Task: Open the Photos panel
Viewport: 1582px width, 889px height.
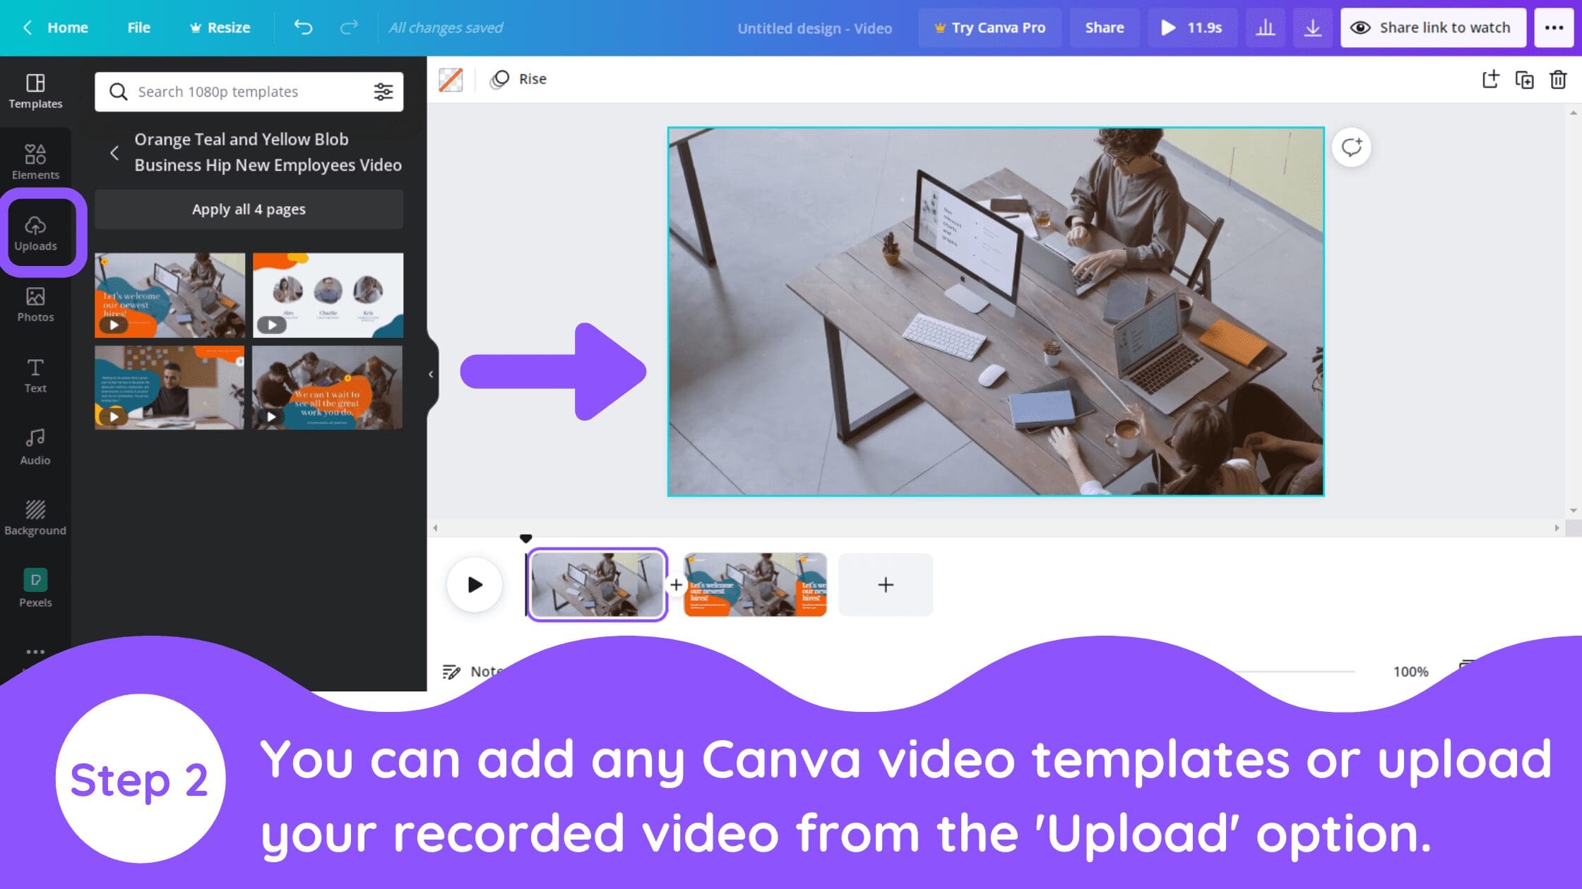Action: pyautogui.click(x=35, y=304)
